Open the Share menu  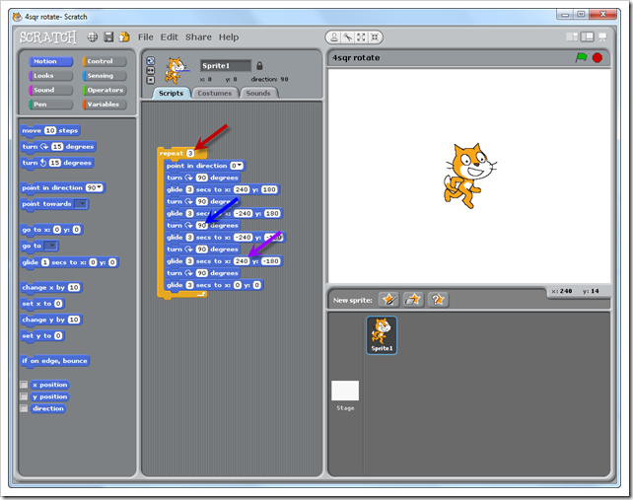point(198,37)
